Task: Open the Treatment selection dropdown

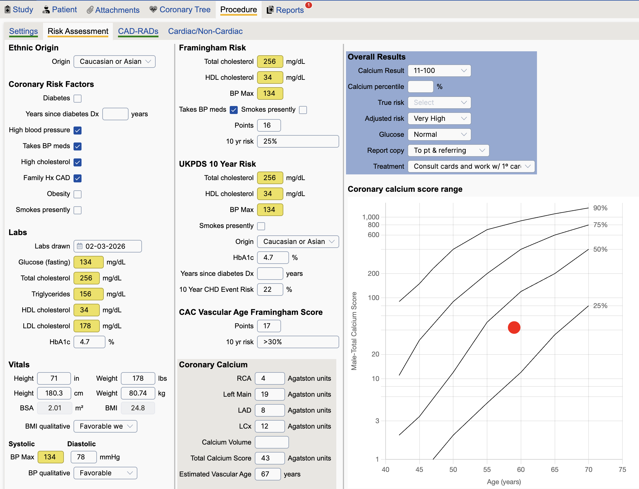Action: click(471, 166)
